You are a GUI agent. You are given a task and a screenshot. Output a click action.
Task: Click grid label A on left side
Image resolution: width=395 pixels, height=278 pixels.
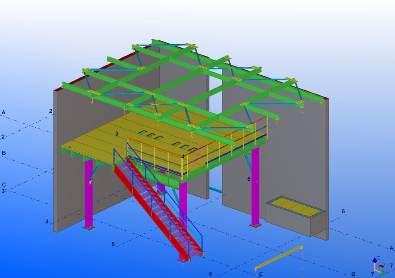3,112
